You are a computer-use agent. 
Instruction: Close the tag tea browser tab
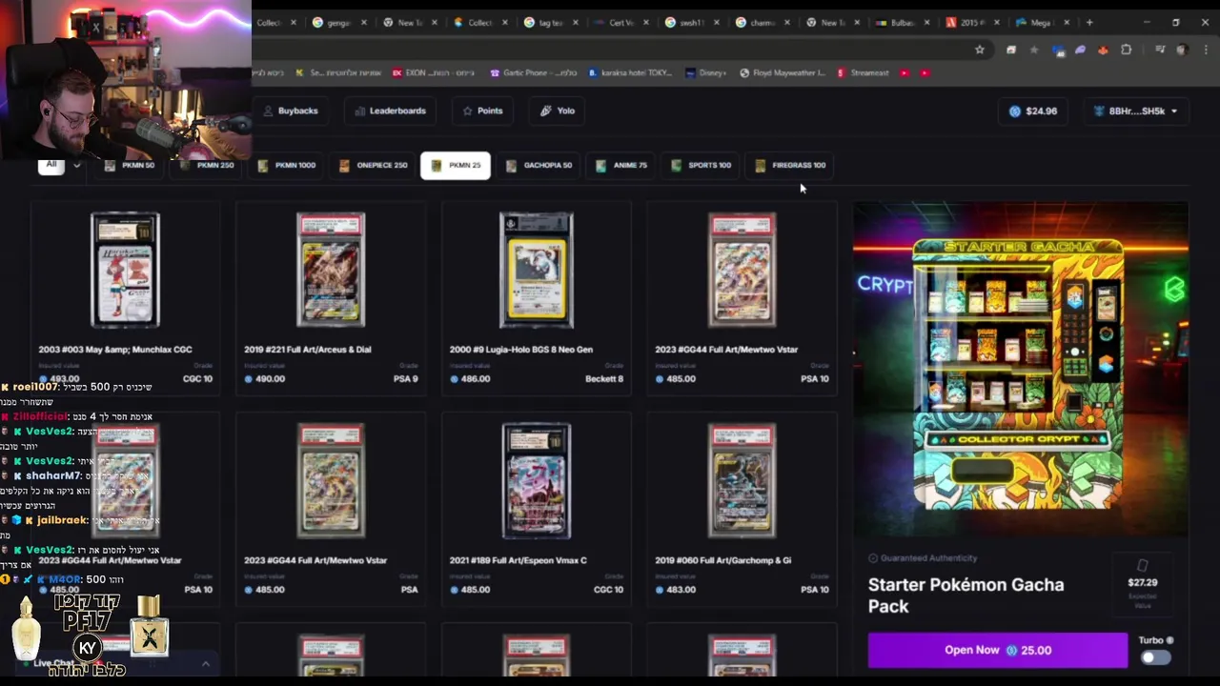click(x=574, y=22)
